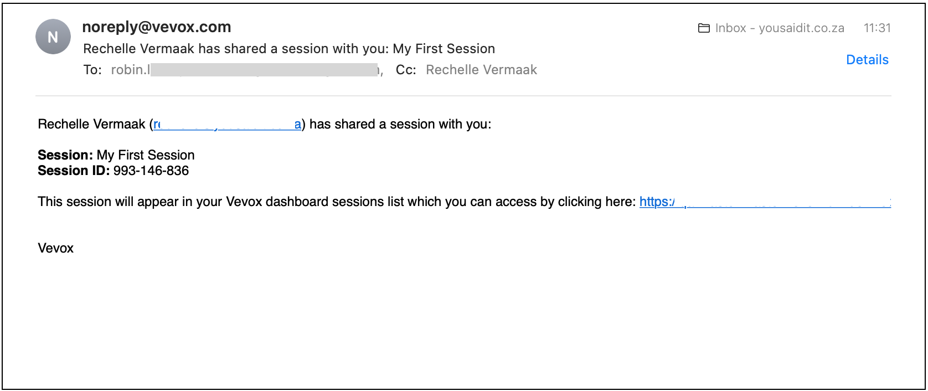The image size is (928, 391).
Task: Click the To: field label
Action: 92,70
